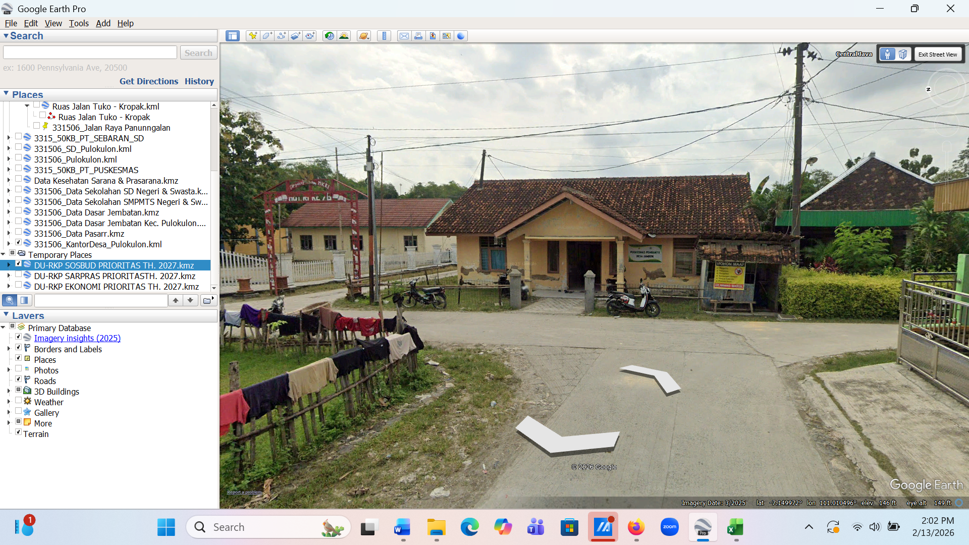Add an image overlay
The image size is (969, 545).
click(296, 36)
